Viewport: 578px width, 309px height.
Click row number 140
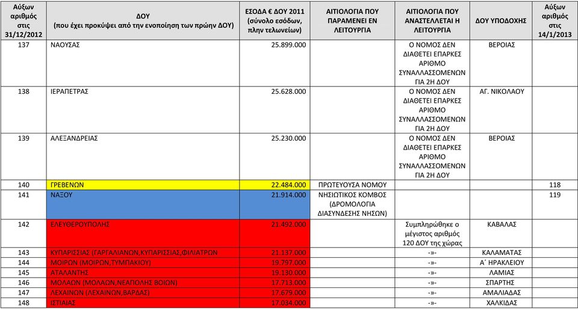(23, 185)
